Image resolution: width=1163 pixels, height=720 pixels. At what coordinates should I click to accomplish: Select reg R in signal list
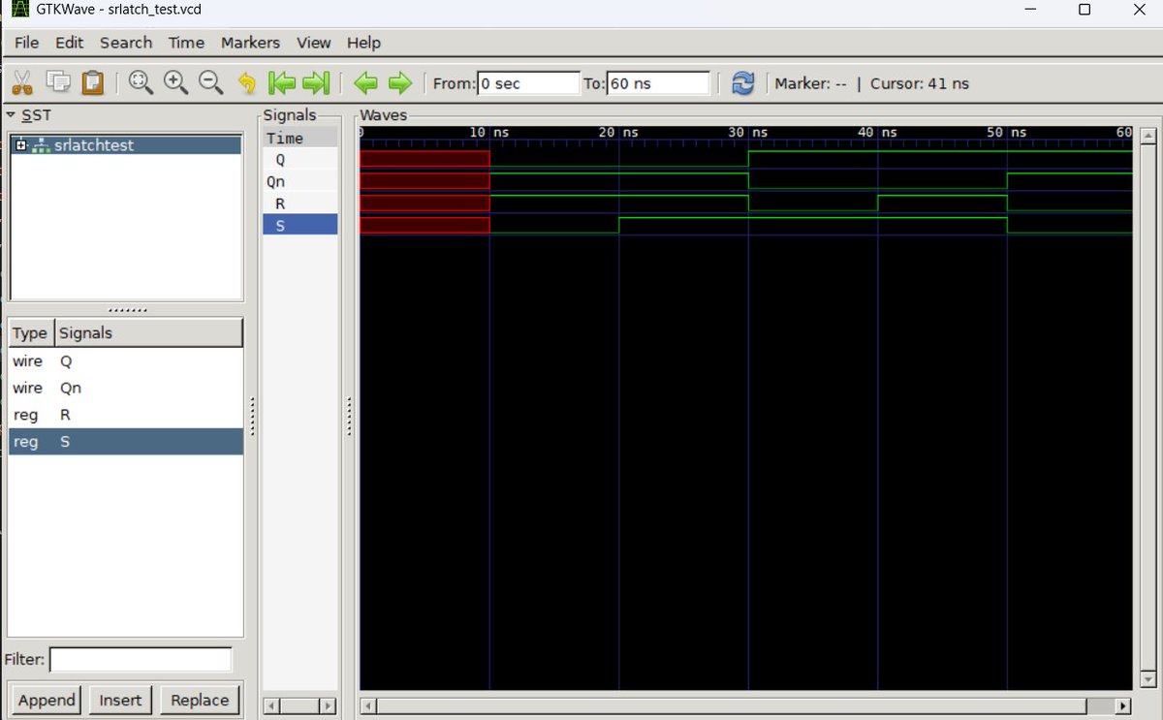[126, 415]
